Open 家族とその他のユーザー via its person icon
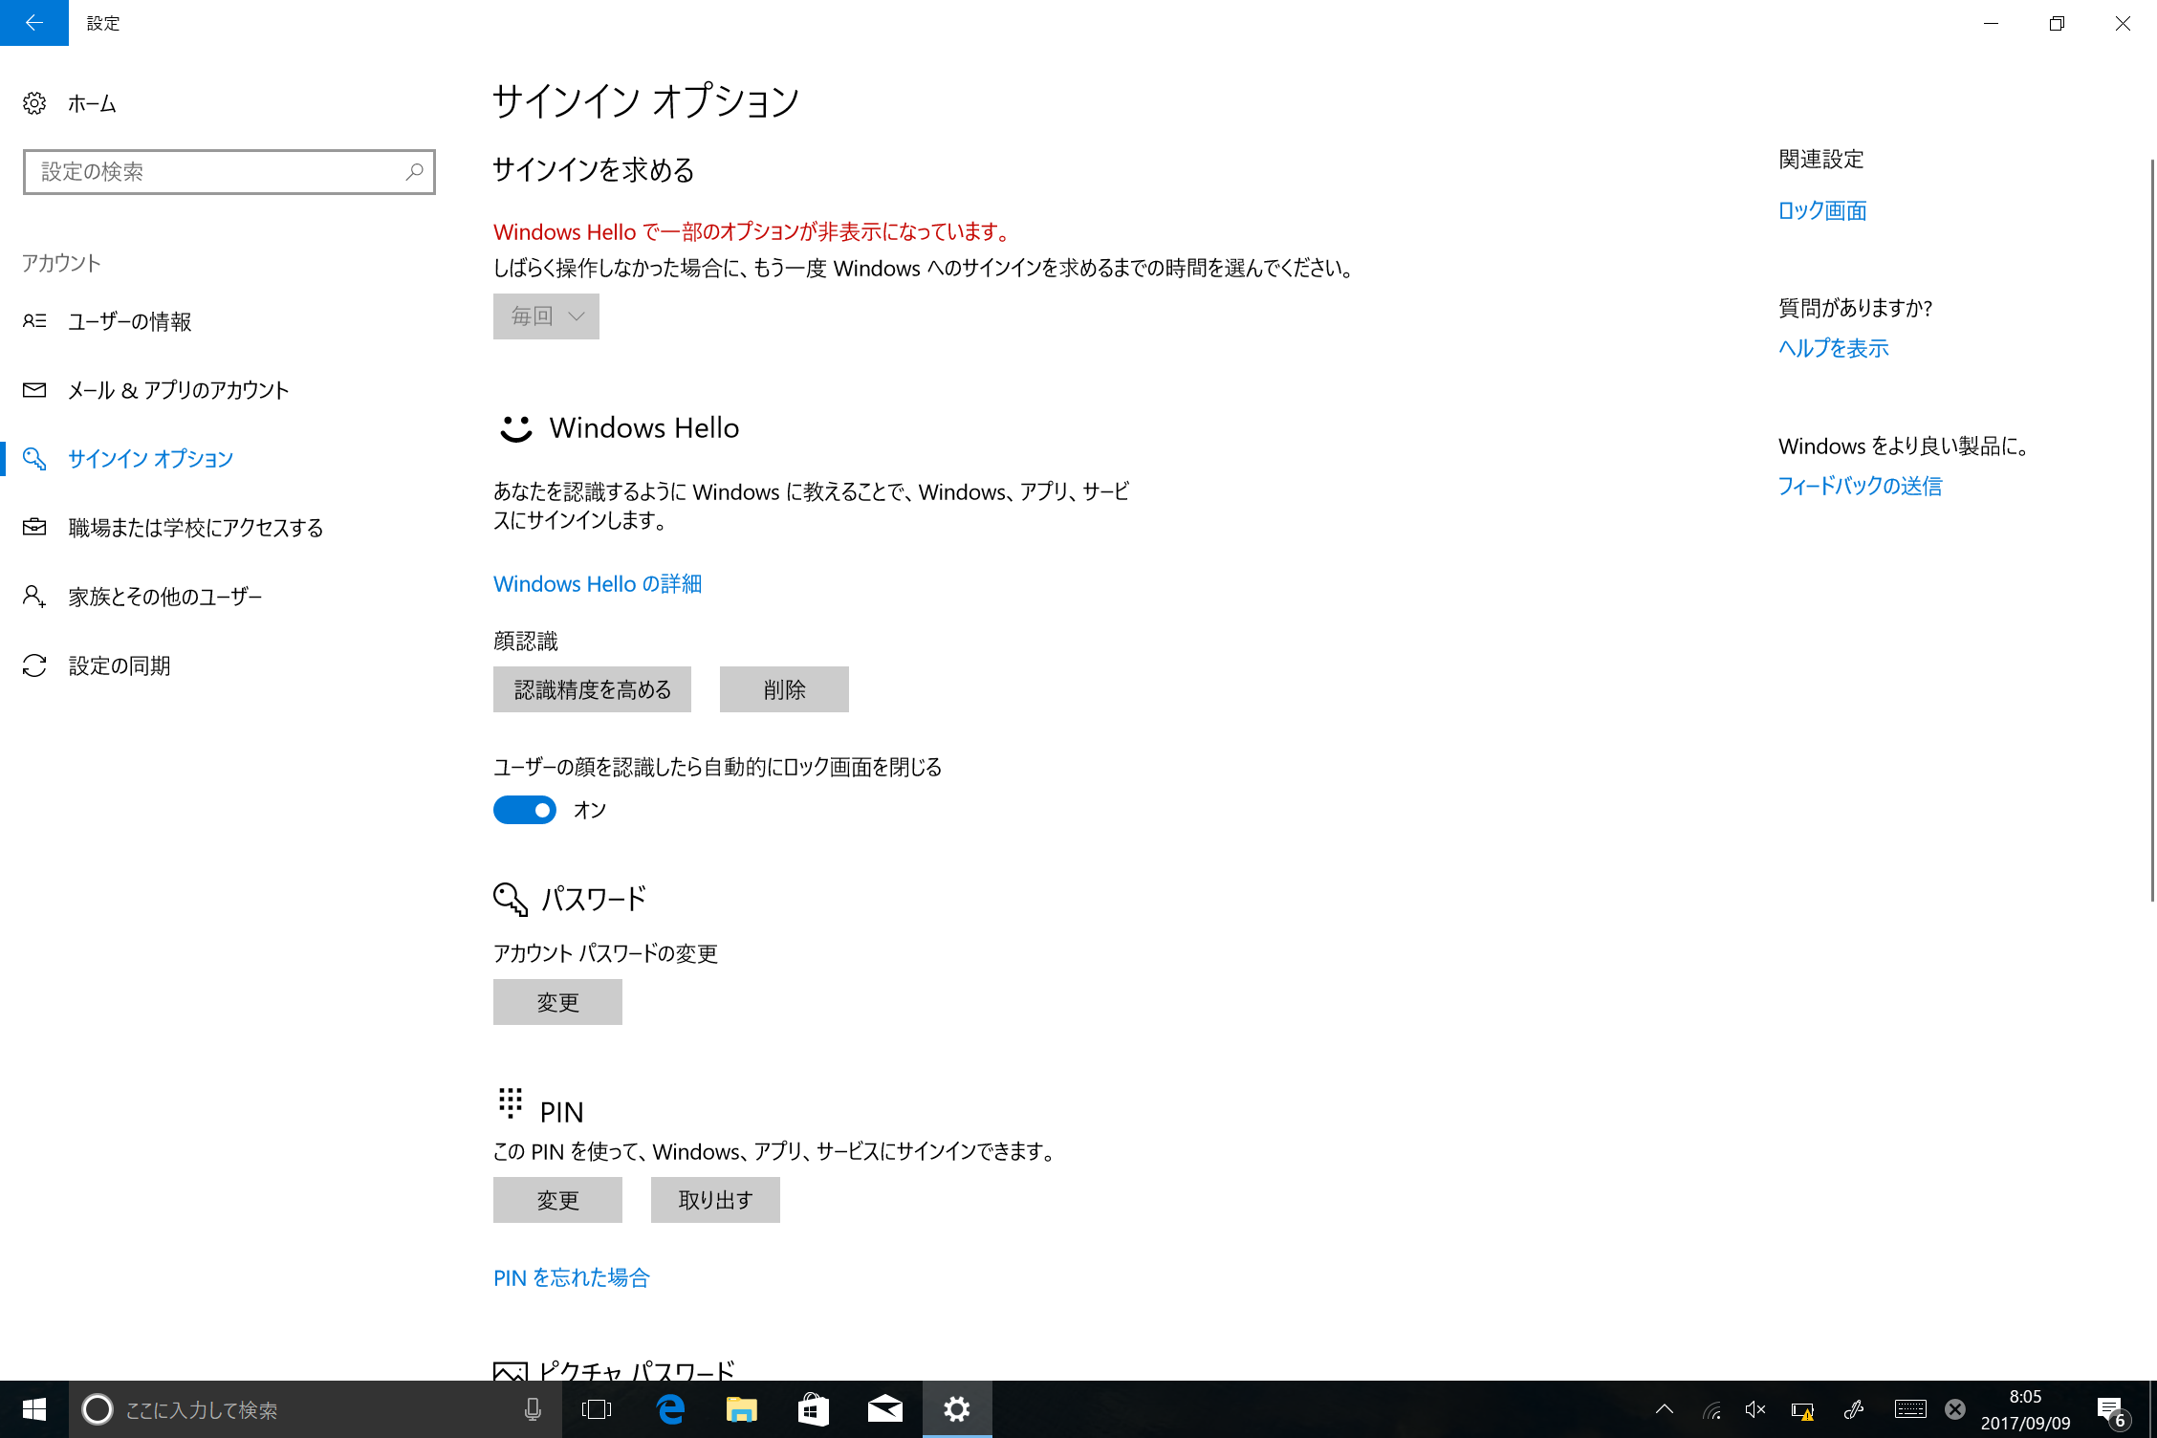This screenshot has height=1438, width=2157. coord(34,596)
